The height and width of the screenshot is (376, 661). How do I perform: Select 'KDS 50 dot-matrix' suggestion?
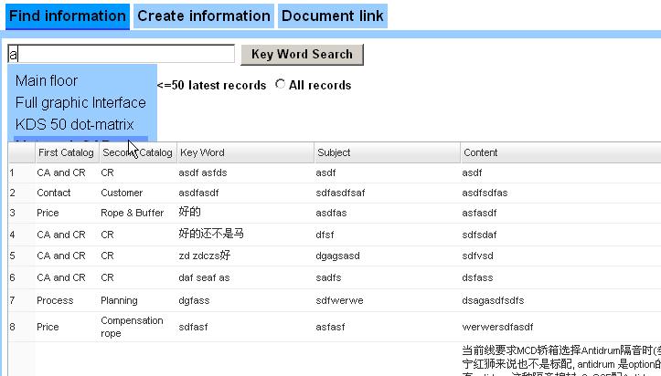coord(74,125)
